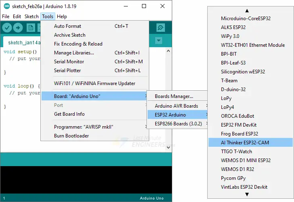This screenshot has height=202, width=294.
Task: Launch the Serial Monitor menu entry
Action: click(x=94, y=61)
